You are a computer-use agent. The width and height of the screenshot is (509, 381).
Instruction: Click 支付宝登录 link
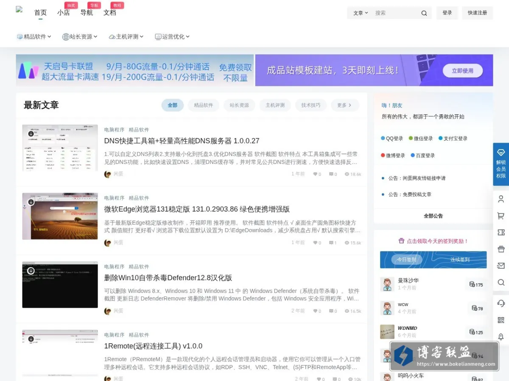click(x=453, y=138)
